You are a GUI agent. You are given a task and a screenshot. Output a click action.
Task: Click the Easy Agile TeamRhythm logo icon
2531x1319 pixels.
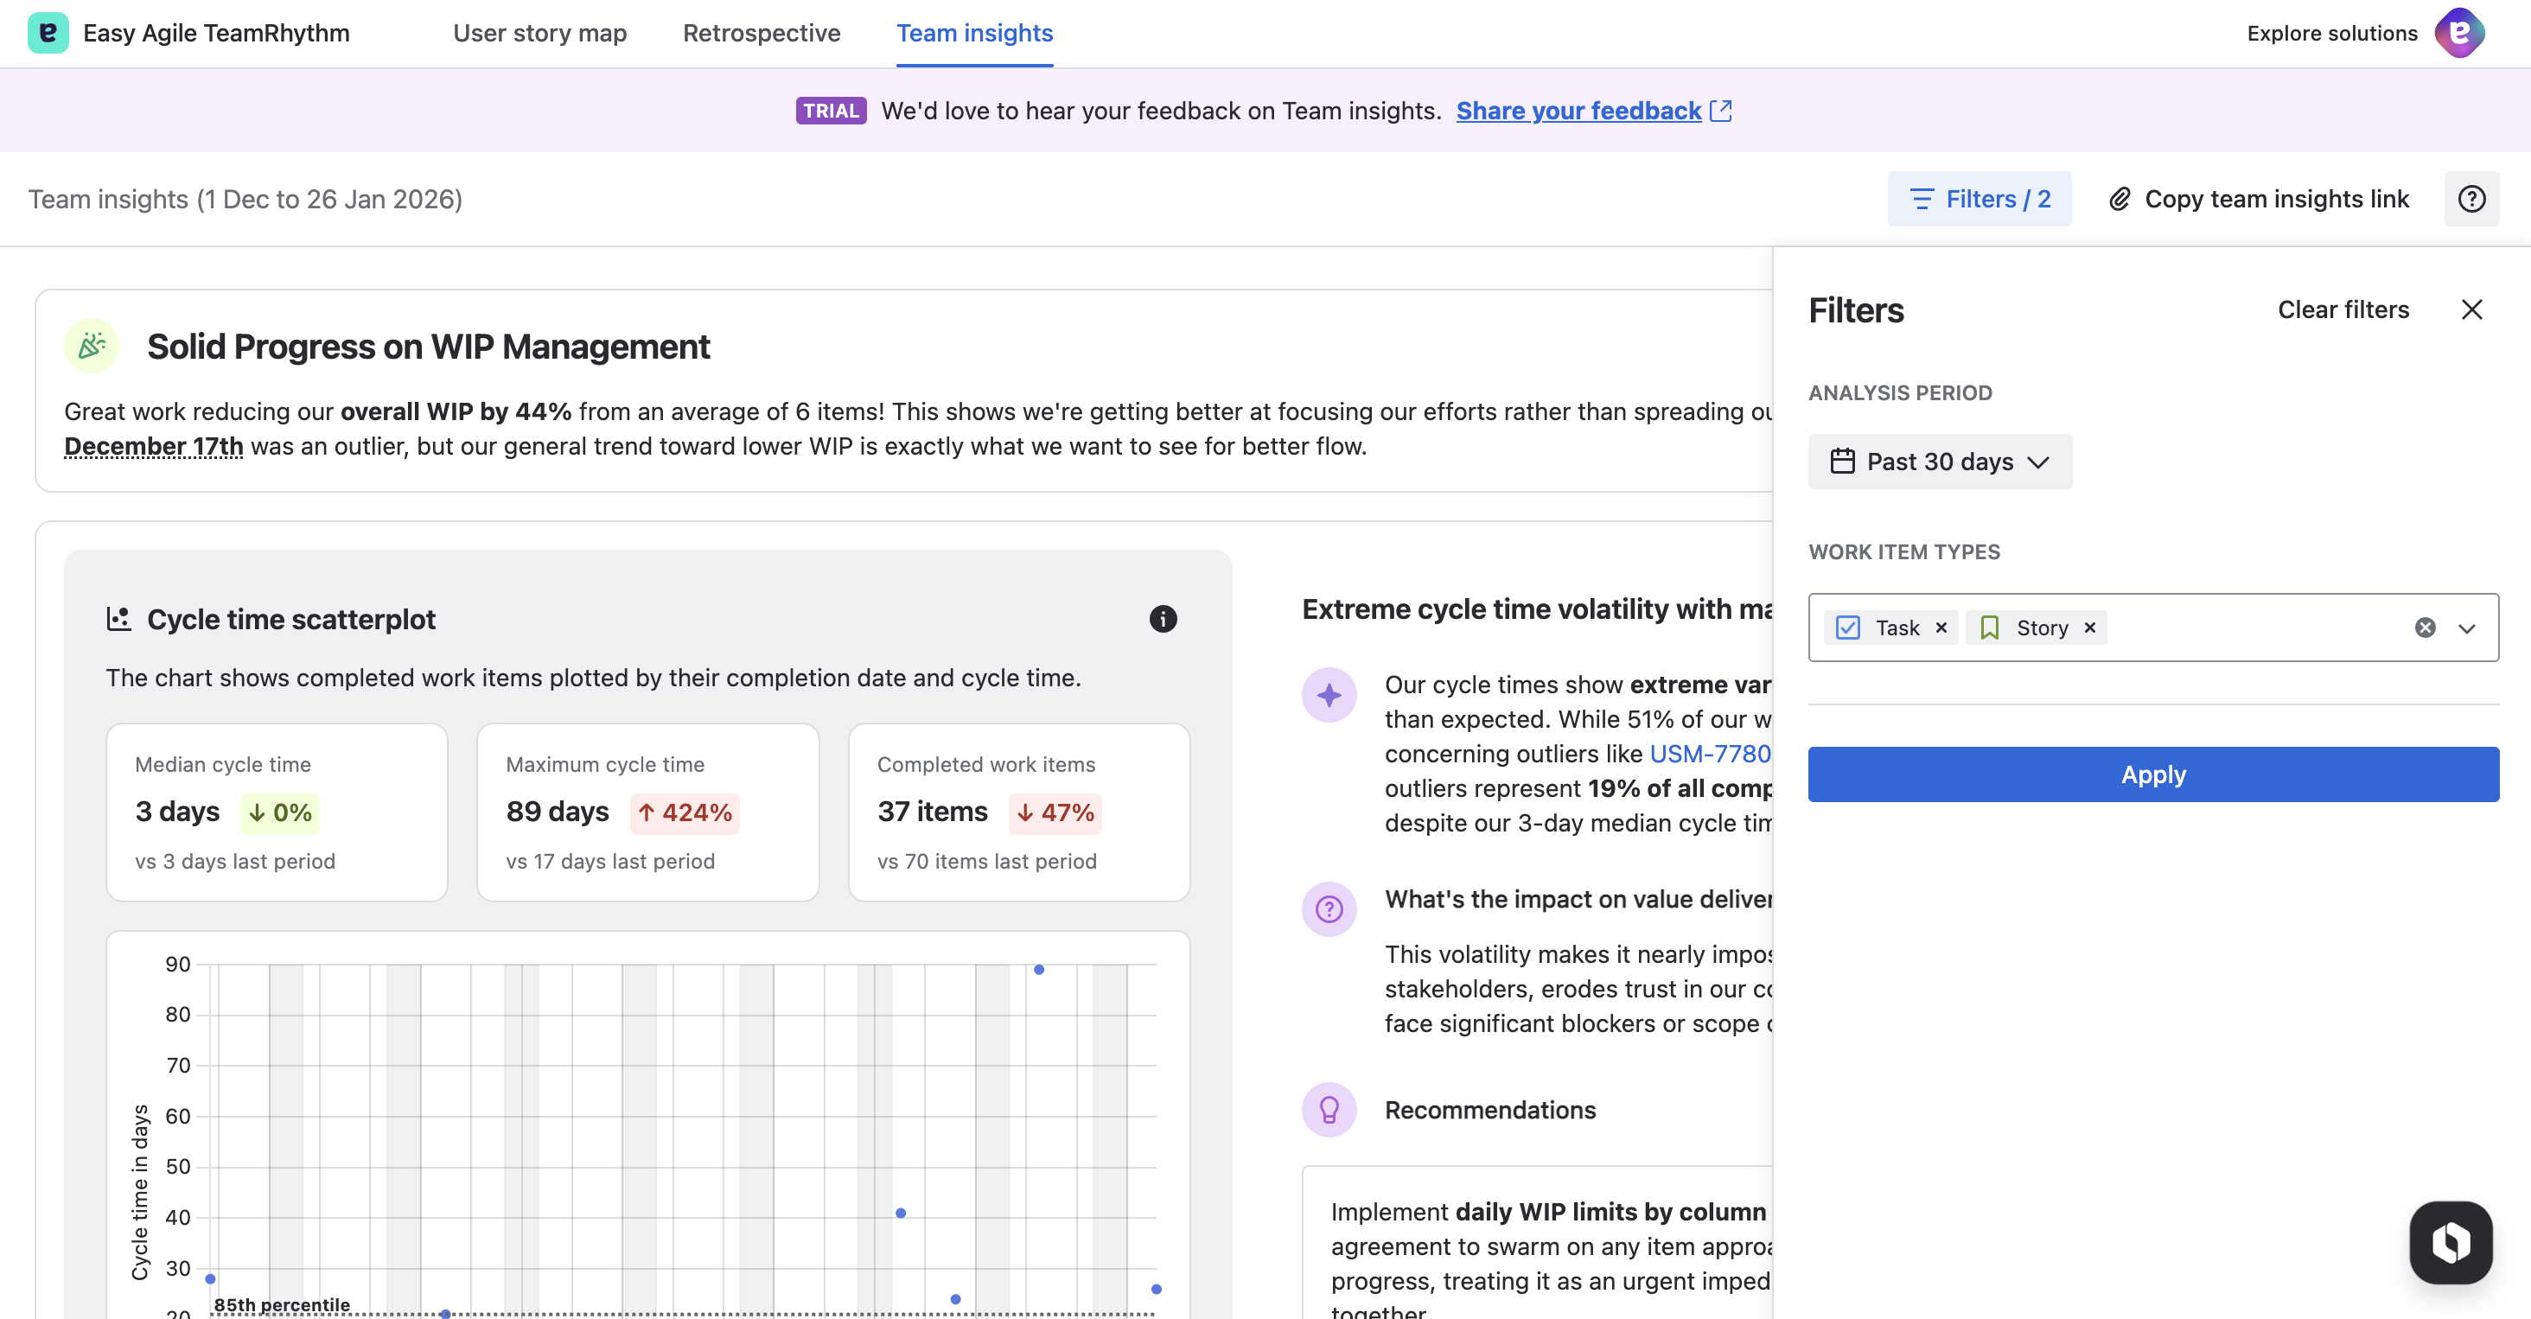(x=48, y=32)
